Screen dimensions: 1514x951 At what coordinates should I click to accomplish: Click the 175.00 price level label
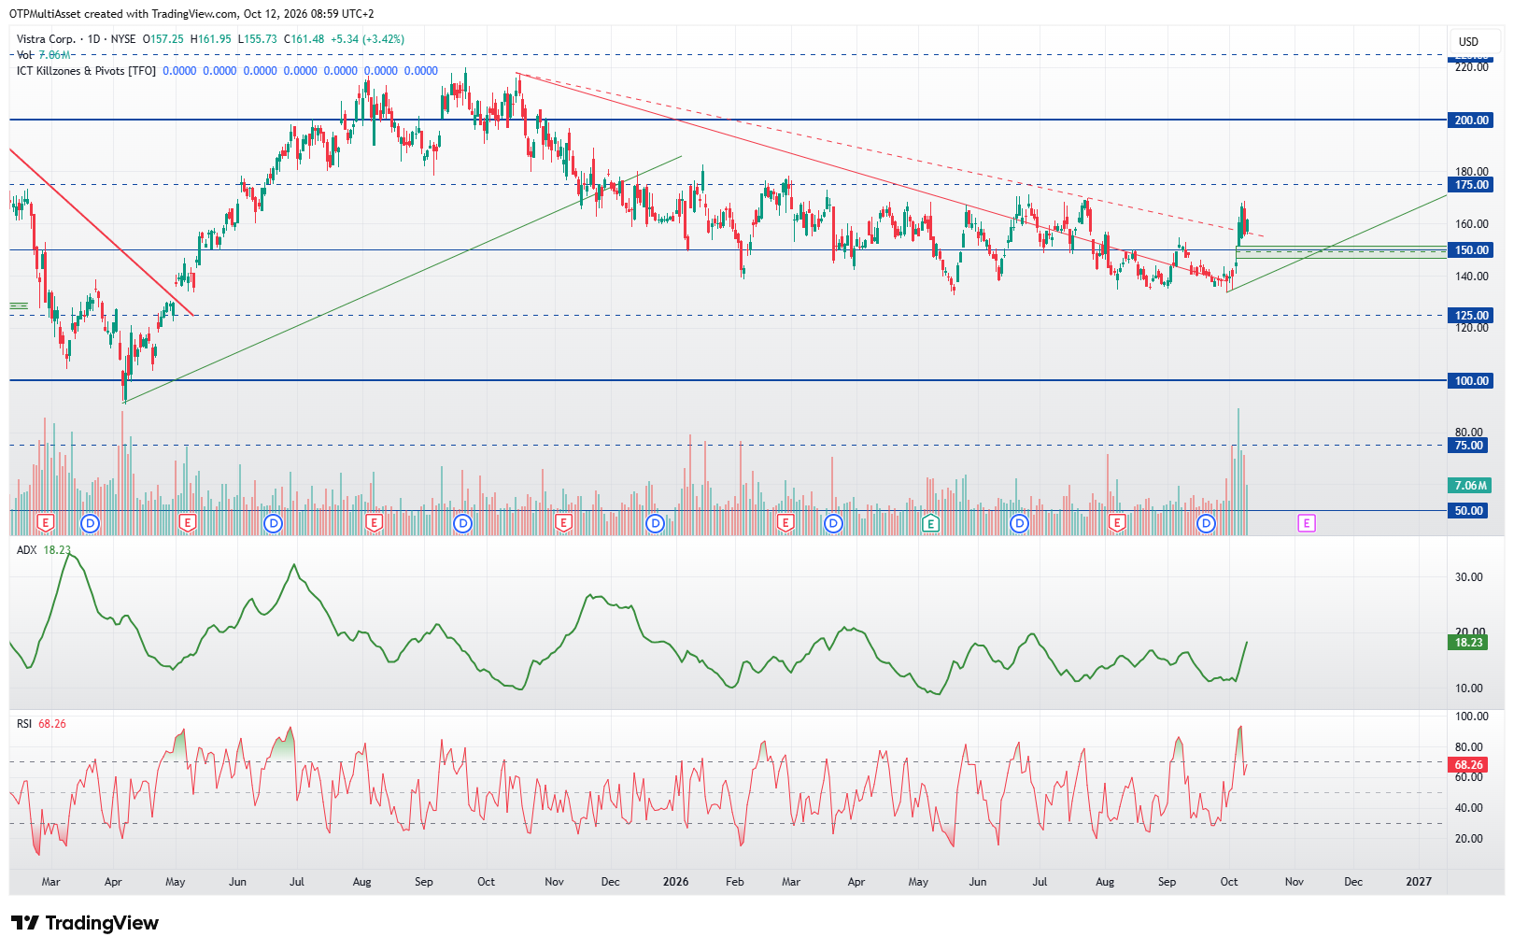1472,185
